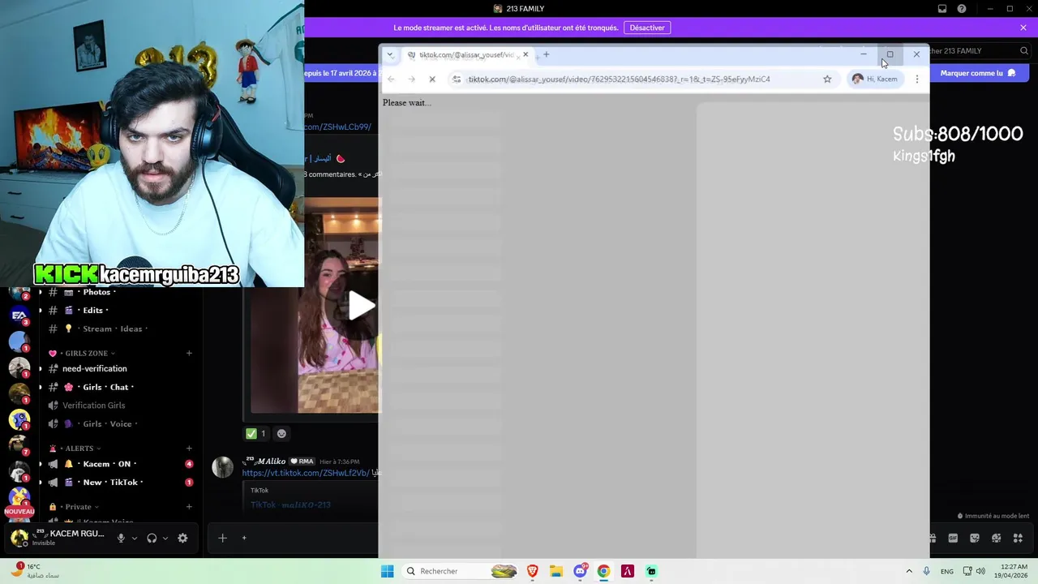This screenshot has width=1038, height=584.
Task: Open Chrome tab search dropdown
Action: 390,54
